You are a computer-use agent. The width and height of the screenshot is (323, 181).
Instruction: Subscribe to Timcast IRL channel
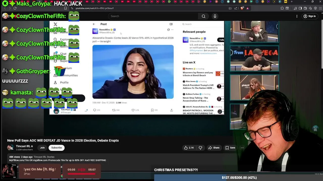pos(57,148)
